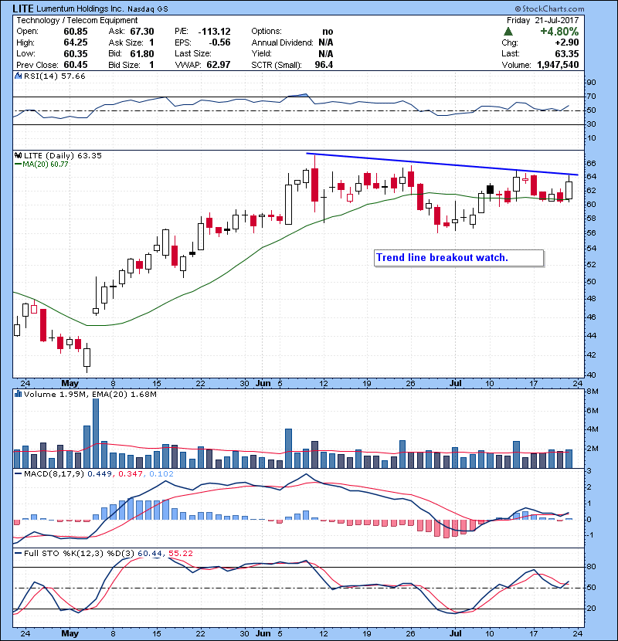
Task: Click the green up-triangle next to +4.80%
Action: [x=508, y=32]
